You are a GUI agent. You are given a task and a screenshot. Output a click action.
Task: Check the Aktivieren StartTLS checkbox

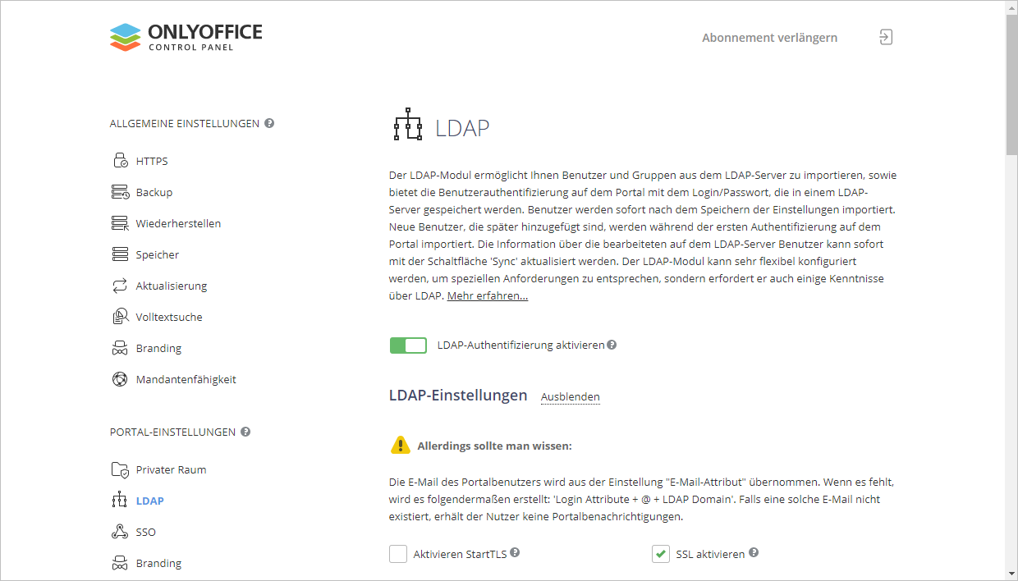(x=398, y=554)
